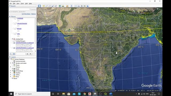Click the Get Directions link
This screenshot has height=96, width=171.
(x=26, y=14)
